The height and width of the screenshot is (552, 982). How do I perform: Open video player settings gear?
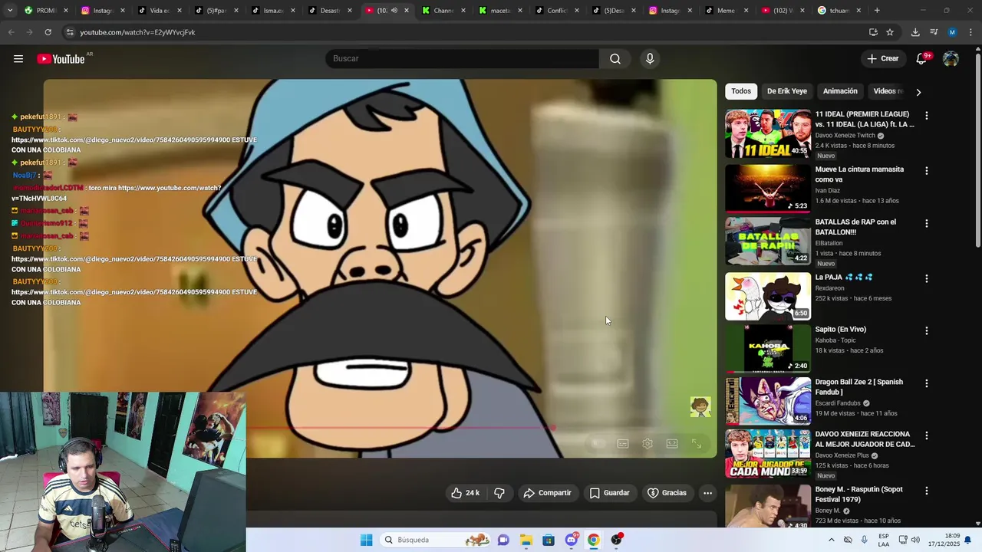point(648,444)
